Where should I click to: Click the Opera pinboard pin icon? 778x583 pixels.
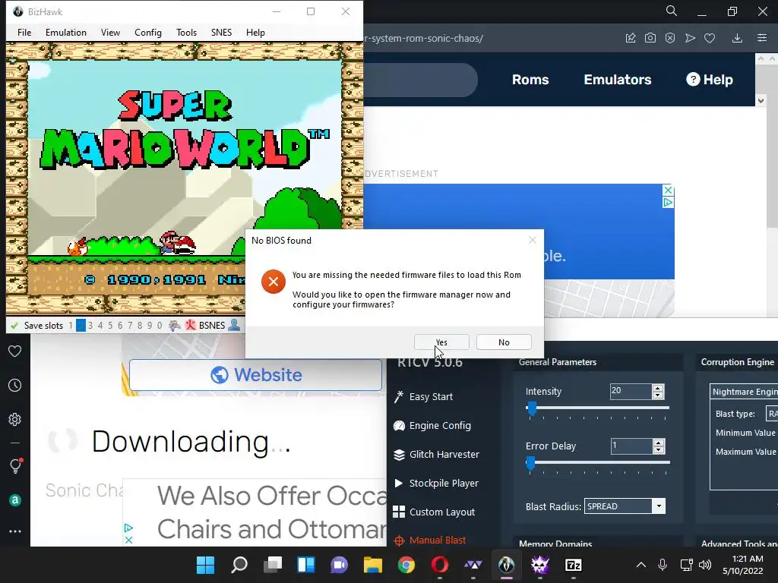tap(631, 38)
